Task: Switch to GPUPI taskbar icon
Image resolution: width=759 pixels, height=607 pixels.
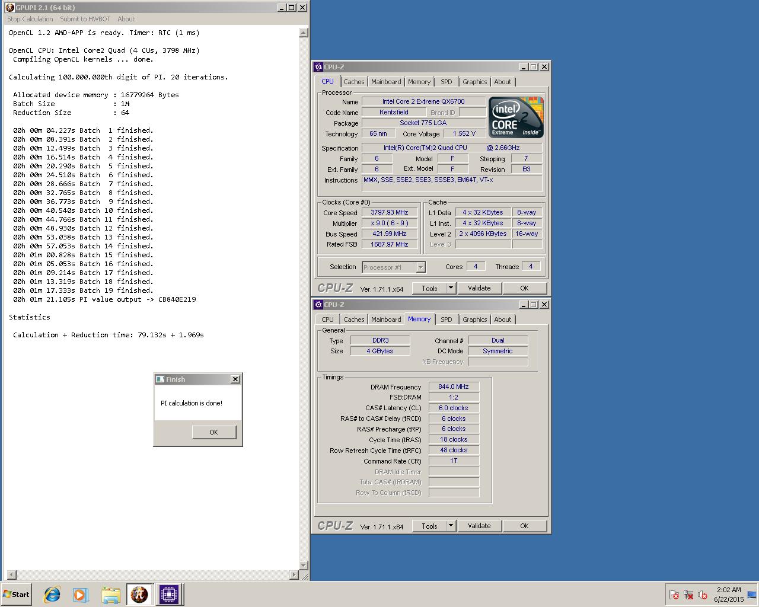Action: point(139,594)
